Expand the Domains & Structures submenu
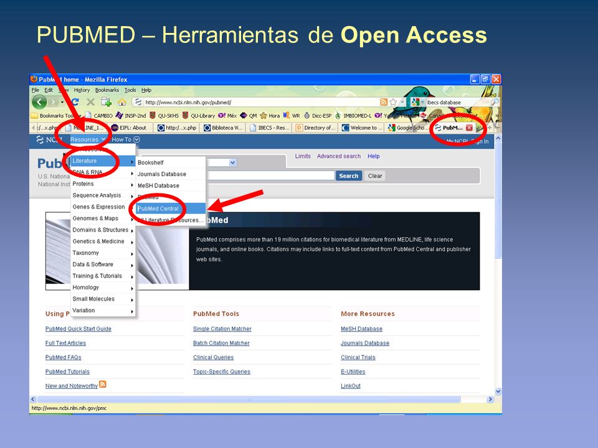 (103, 230)
